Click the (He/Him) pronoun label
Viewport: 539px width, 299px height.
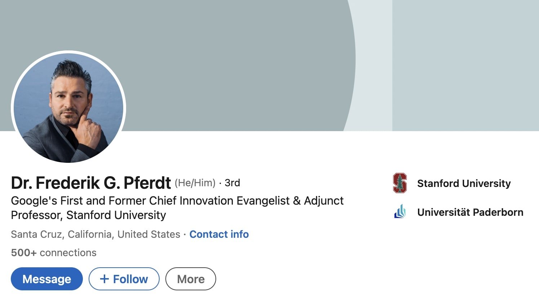point(195,183)
